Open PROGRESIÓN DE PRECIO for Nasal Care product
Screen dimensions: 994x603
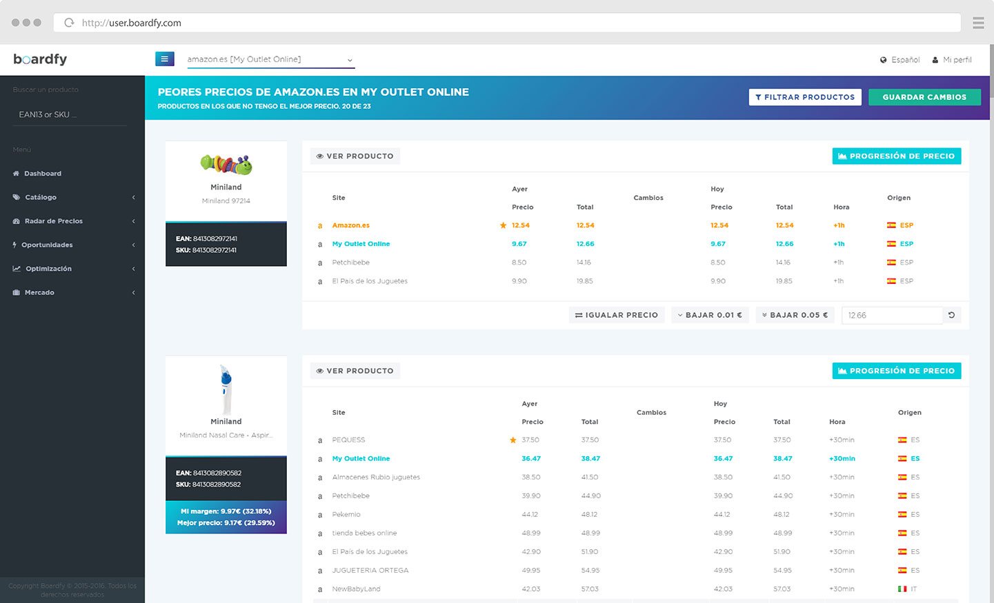pos(897,371)
